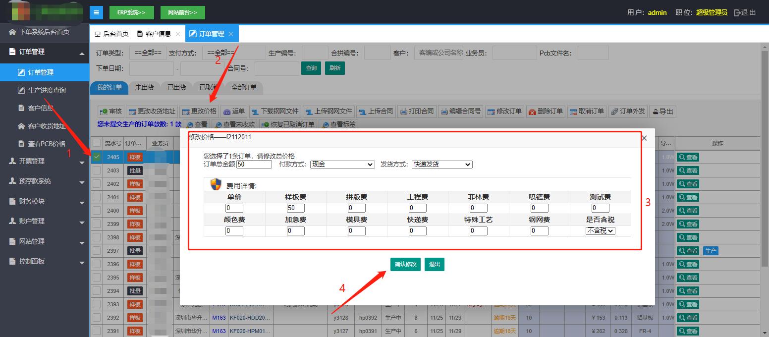Open the 是否含税 dropdown showing 不含税
This screenshot has width=769, height=337.
[x=600, y=231]
